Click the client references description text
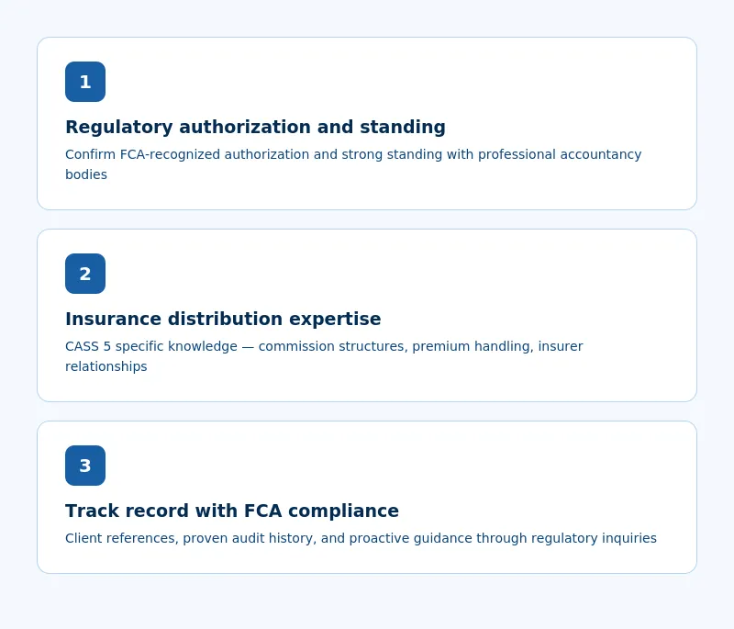This screenshot has height=629, width=734. click(361, 538)
